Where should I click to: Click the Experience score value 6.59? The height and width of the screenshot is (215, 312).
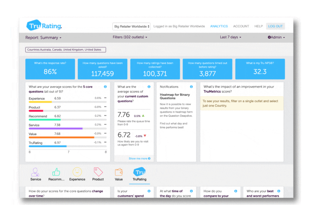coord(57,98)
